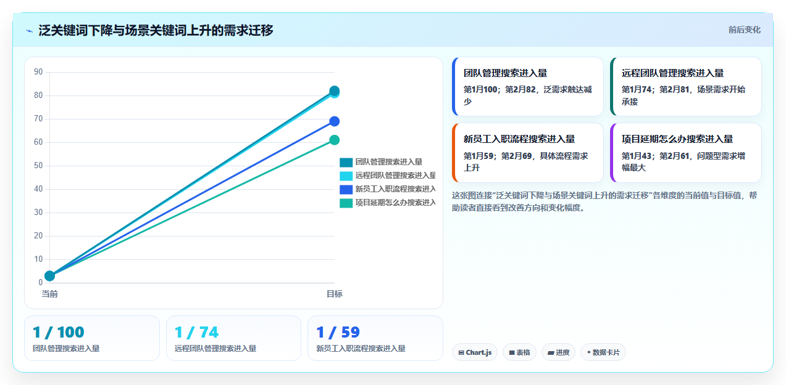Viewport: 786px width, 385px height.
Task: Click text 第1月43；第2月61，问题型需求增幅最大
Action: click(684, 162)
